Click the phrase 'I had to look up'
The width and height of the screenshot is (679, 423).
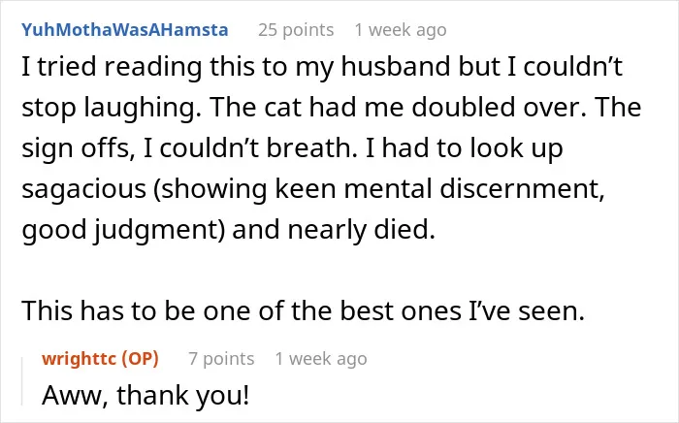[x=465, y=148]
